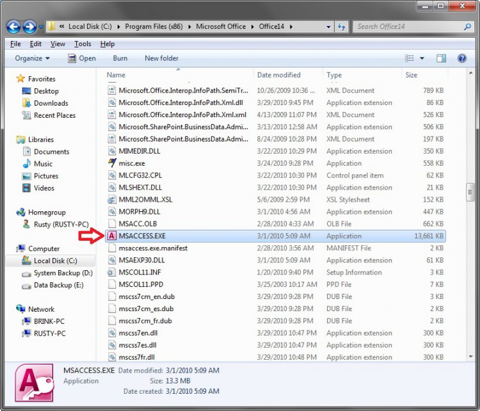Select the MLCFG32.CPL file name
Screen dimensions: 480x411
pos(140,175)
